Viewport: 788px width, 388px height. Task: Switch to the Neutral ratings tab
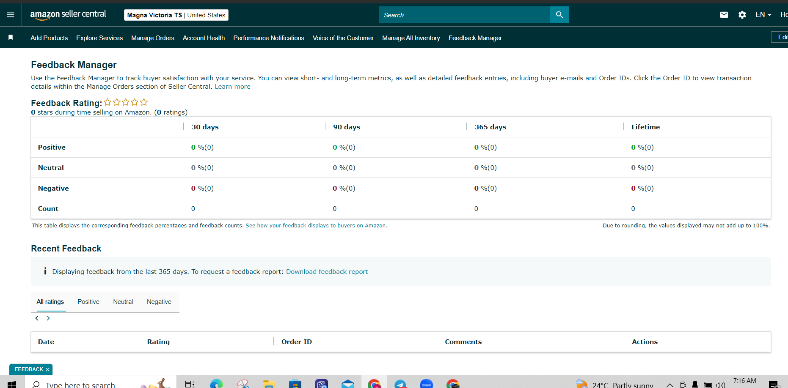click(x=123, y=302)
